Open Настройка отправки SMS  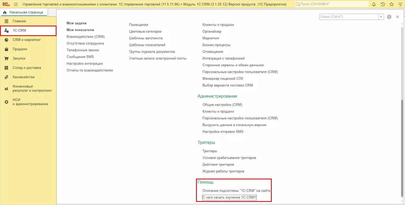223,132
